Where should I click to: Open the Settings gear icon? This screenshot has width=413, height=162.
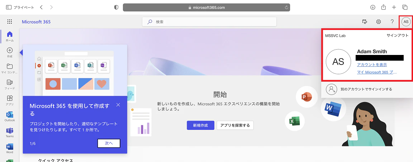(379, 22)
